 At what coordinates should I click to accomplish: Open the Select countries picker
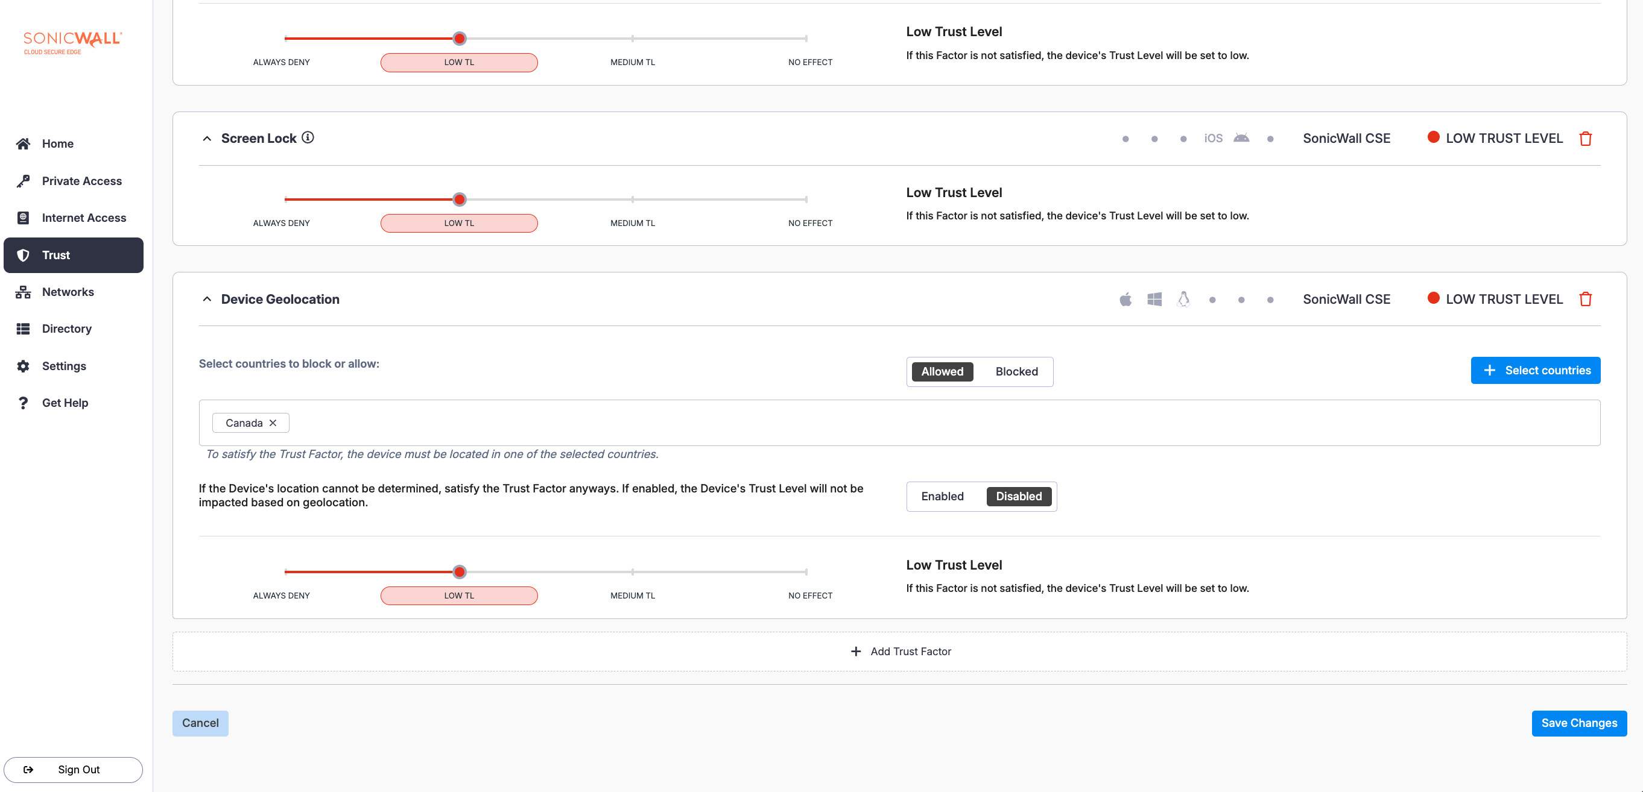pyautogui.click(x=1535, y=370)
